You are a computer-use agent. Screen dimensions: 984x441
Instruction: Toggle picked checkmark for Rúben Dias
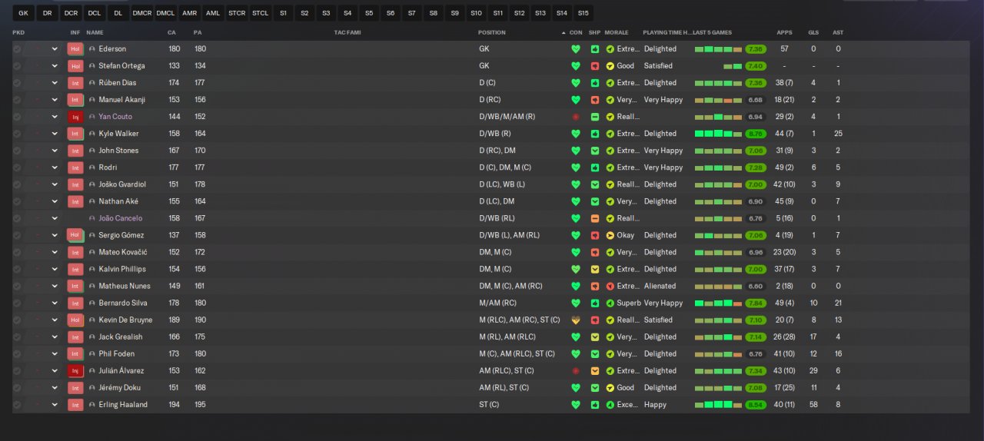click(x=17, y=83)
